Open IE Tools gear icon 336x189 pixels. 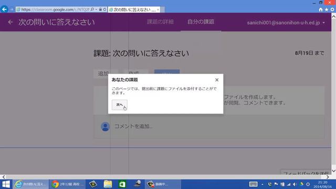(332, 9)
